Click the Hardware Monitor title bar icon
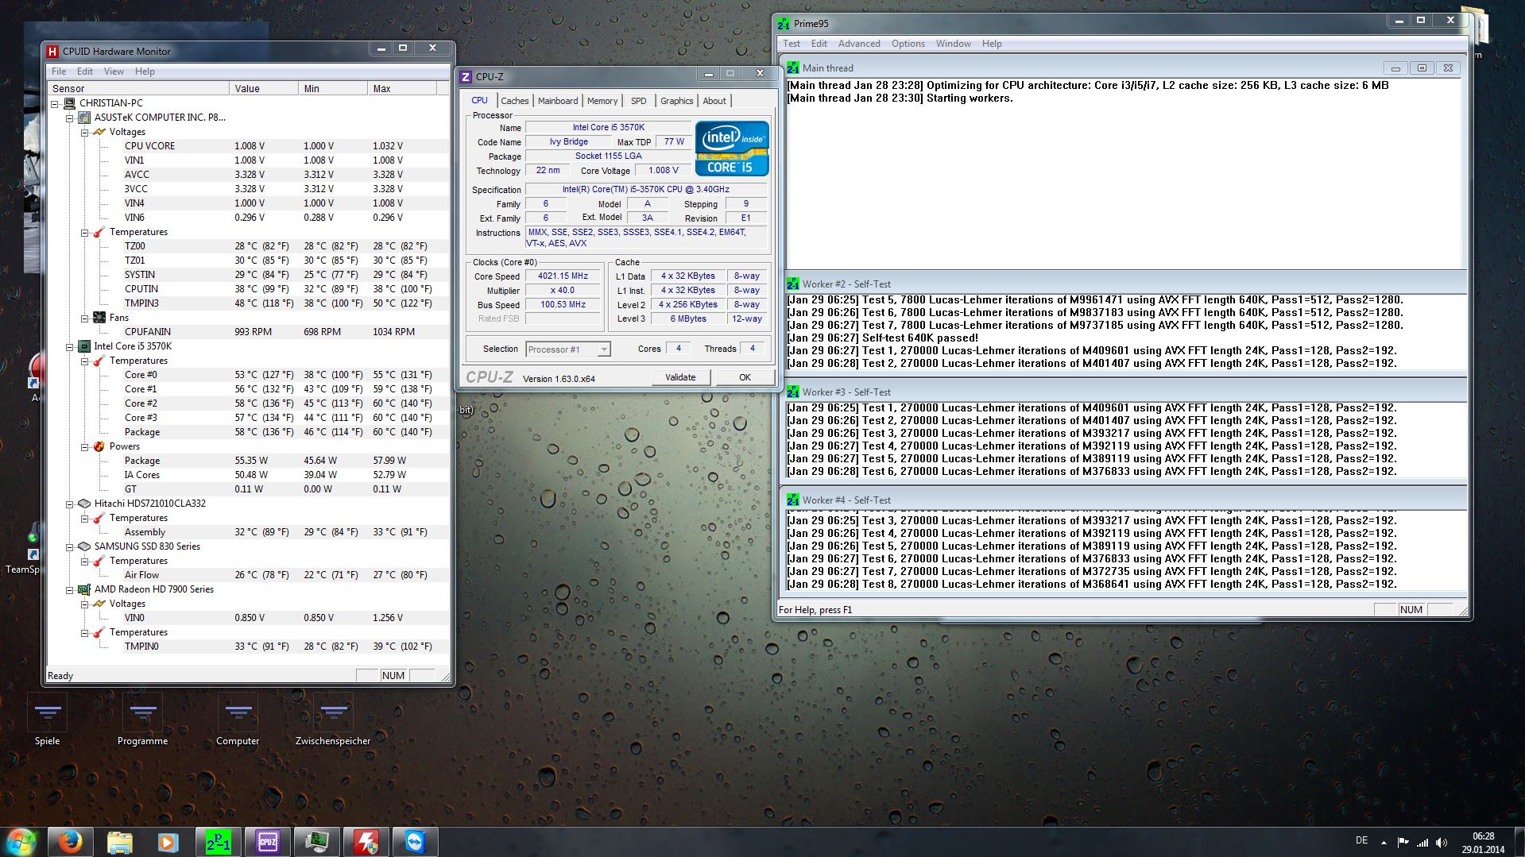Viewport: 1525px width, 857px height. tap(52, 52)
